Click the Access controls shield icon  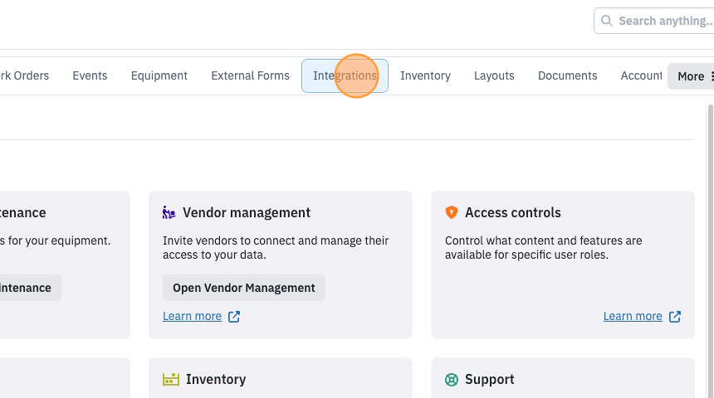coord(452,212)
